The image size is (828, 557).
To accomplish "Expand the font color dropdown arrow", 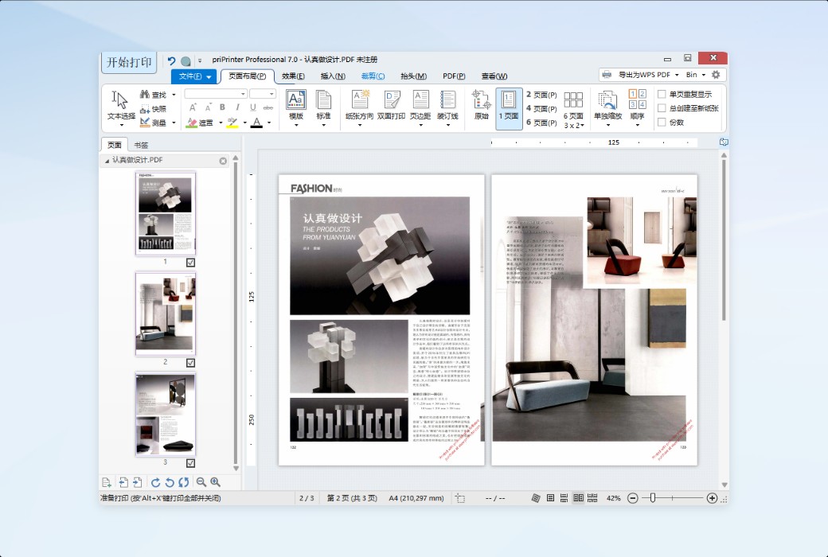I will coord(269,123).
